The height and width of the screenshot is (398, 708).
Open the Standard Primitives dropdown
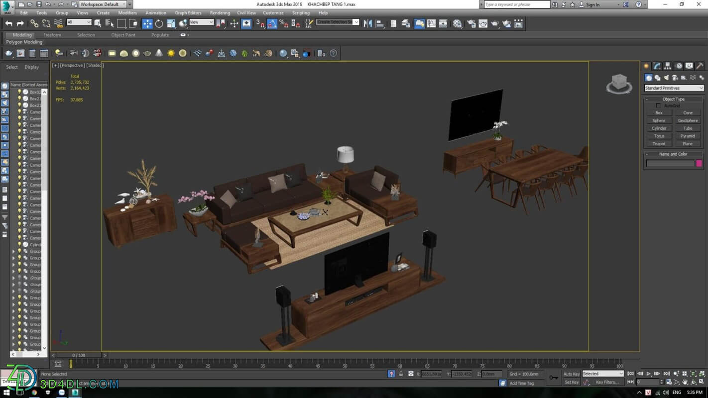[674, 88]
